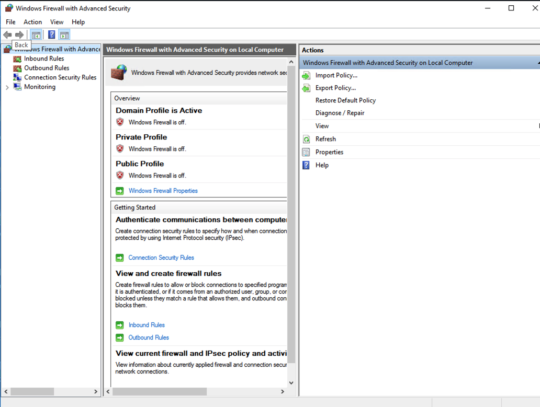Click the Public Profile heading

pyautogui.click(x=140, y=164)
